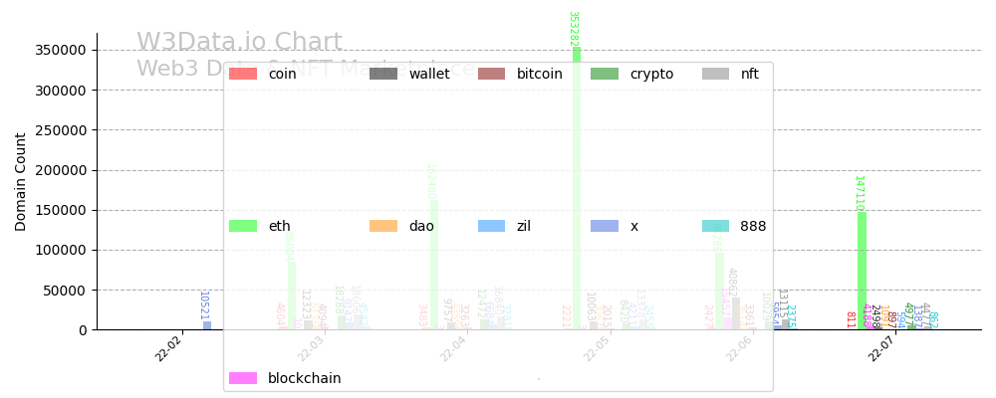
Task: Click the bitcoin legend color swatch
Action: click(x=491, y=74)
